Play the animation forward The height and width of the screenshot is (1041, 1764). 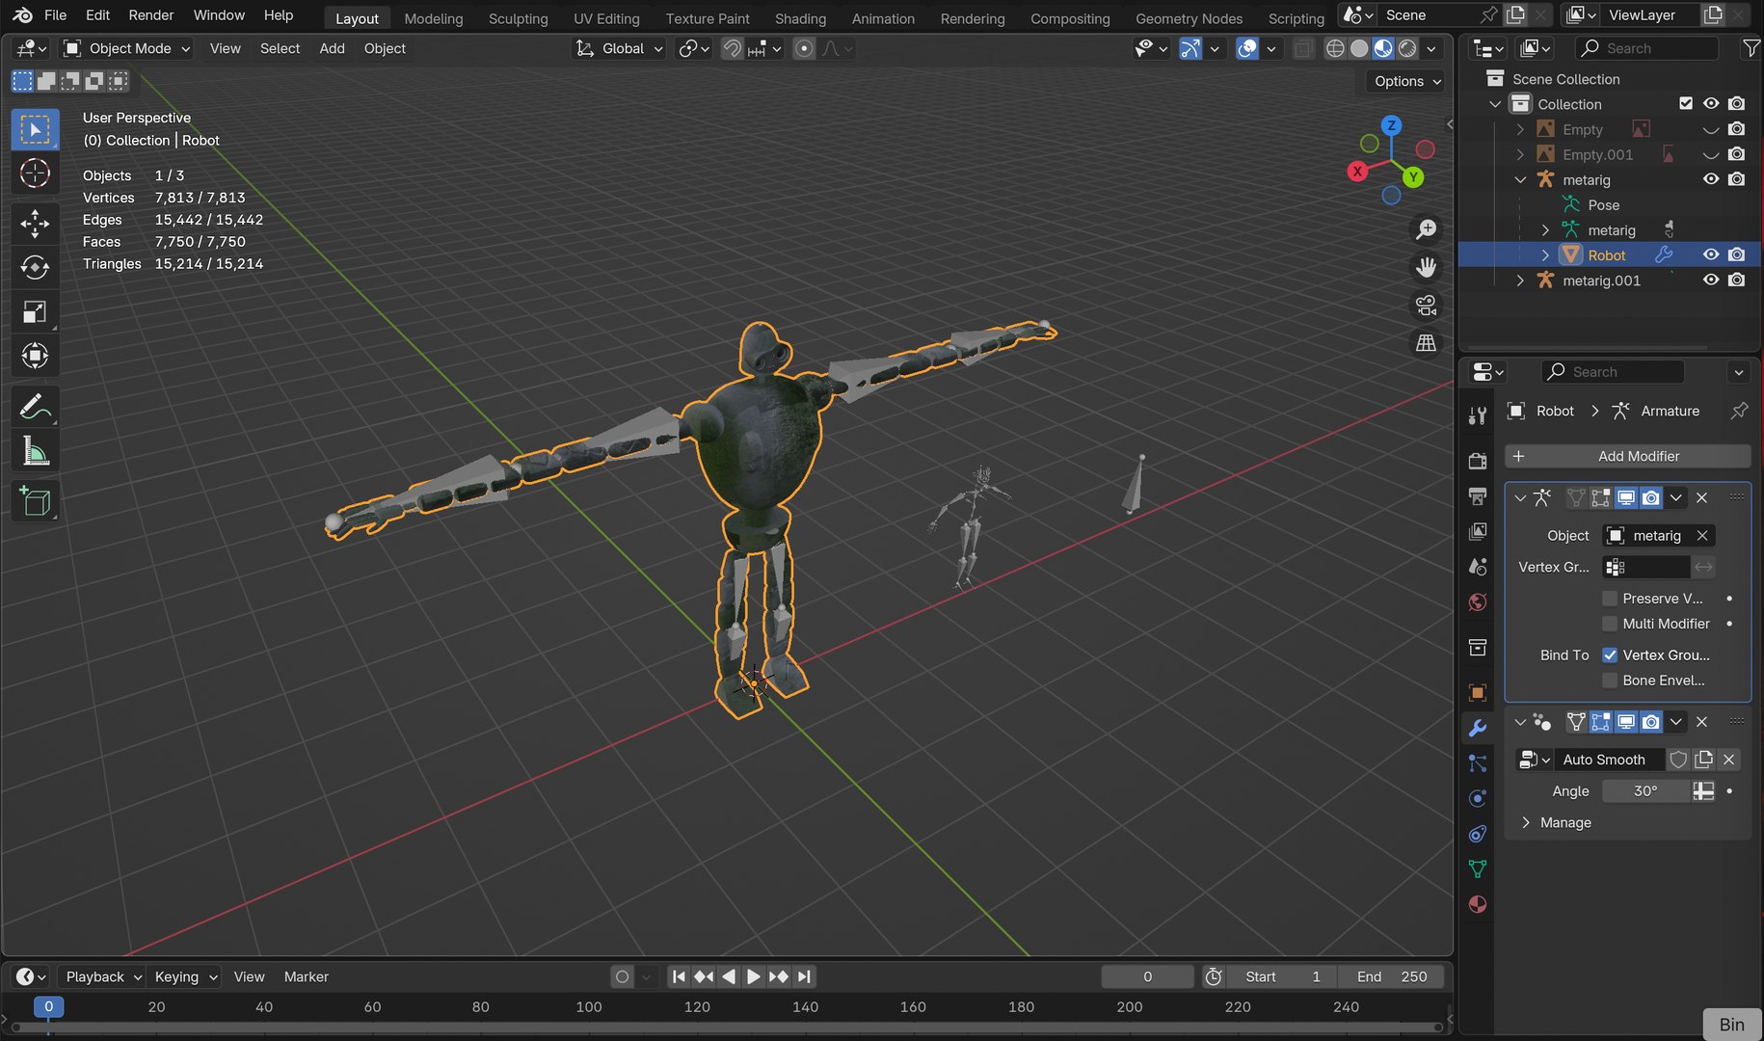tap(753, 976)
